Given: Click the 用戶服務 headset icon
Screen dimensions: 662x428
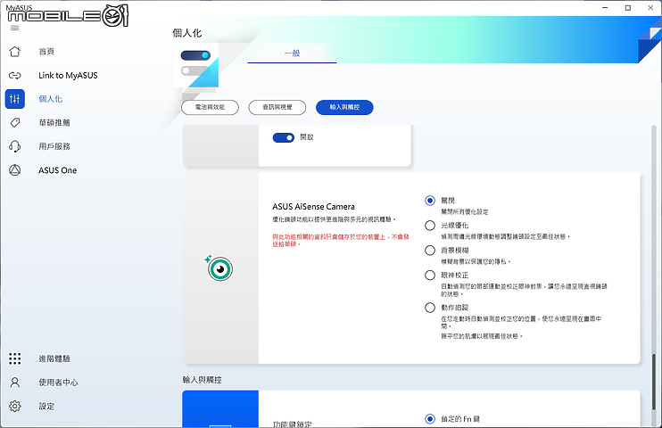Looking at the screenshot, I should 15,146.
